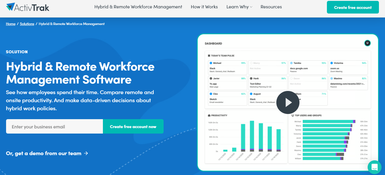Click the paragraph about how employees spend time
Image resolution: width=385 pixels, height=175 pixels.
pyautogui.click(x=80, y=100)
